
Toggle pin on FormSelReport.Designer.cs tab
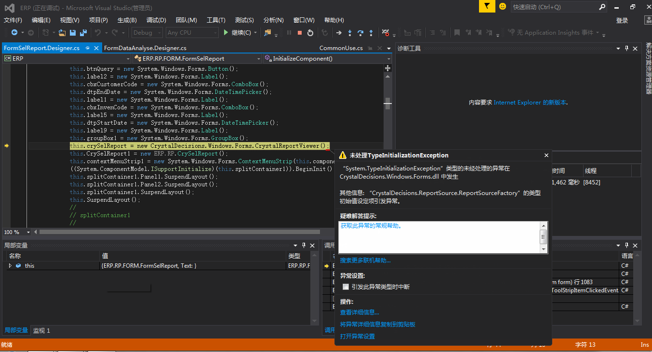tap(88, 48)
